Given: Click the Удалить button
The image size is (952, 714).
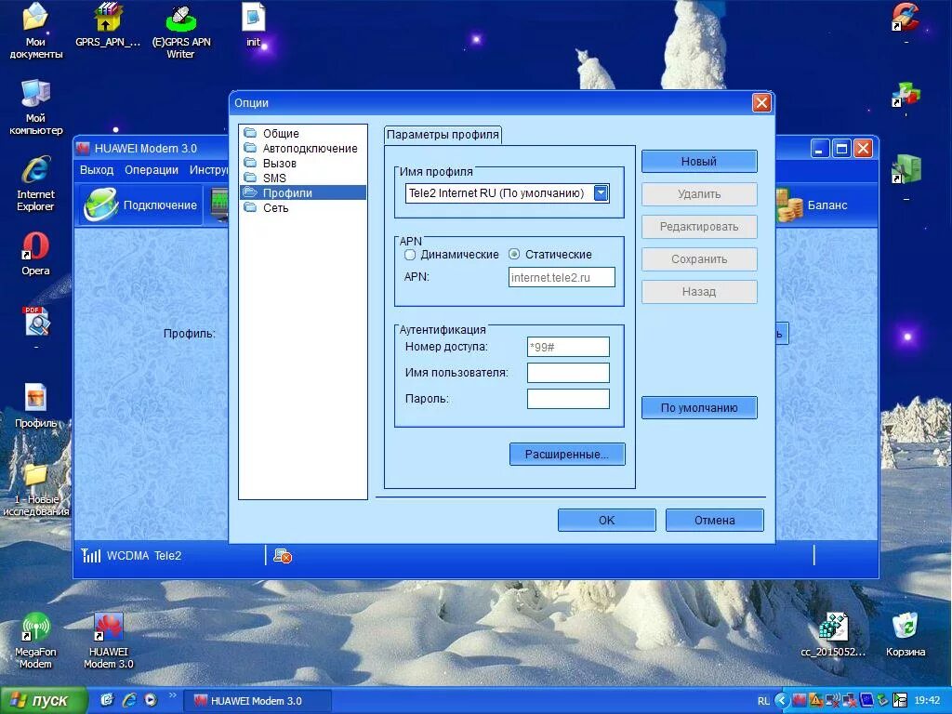Looking at the screenshot, I should pyautogui.click(x=699, y=194).
